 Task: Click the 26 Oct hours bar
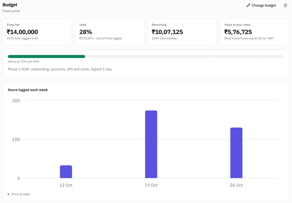click(236, 153)
